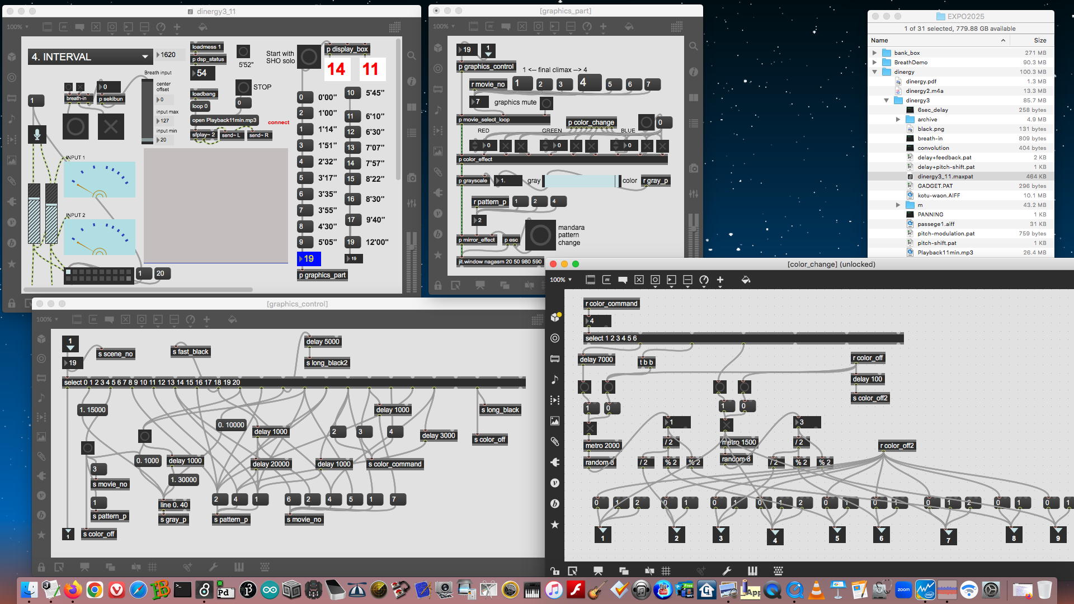Click the 'open Playback11min.mp3' message box

pos(224,120)
